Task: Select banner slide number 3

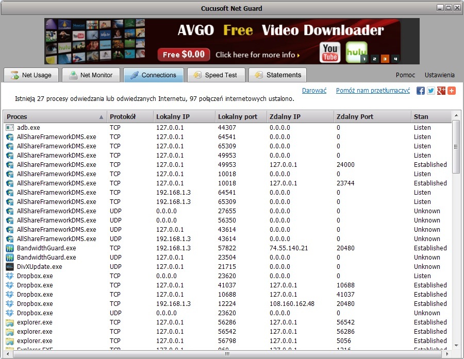Action: pos(385,59)
